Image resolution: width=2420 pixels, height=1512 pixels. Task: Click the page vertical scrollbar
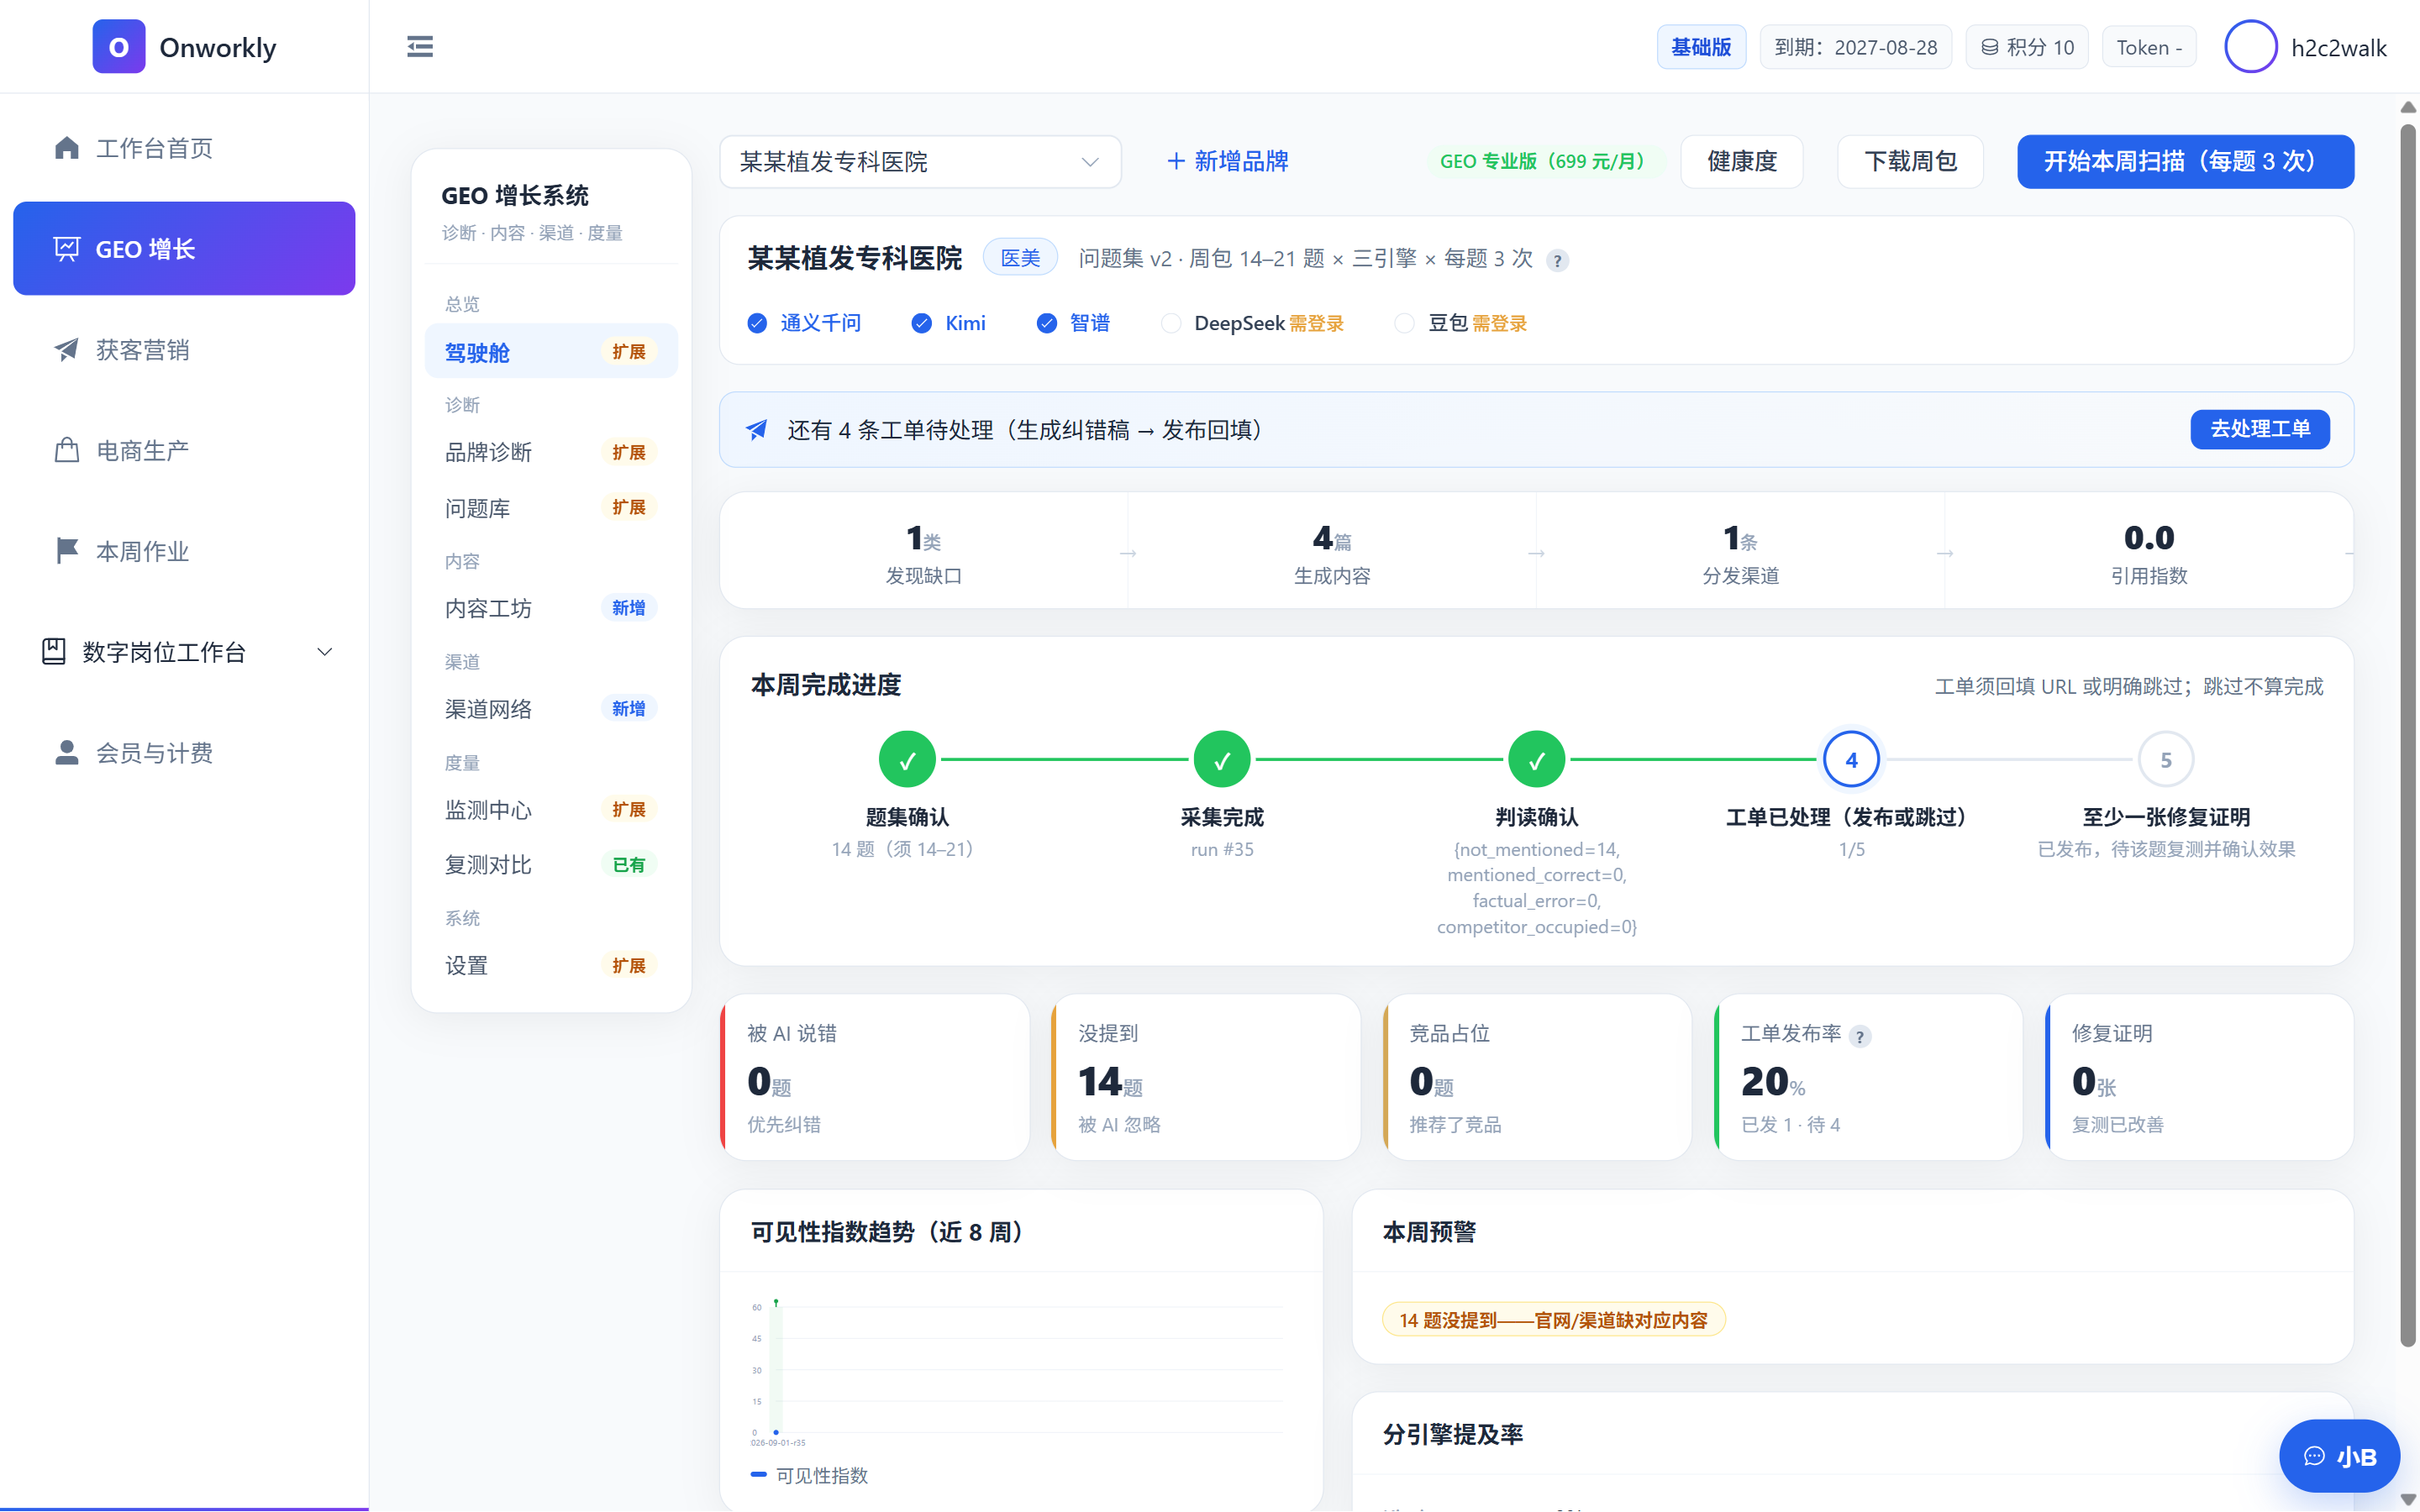coord(2408,735)
